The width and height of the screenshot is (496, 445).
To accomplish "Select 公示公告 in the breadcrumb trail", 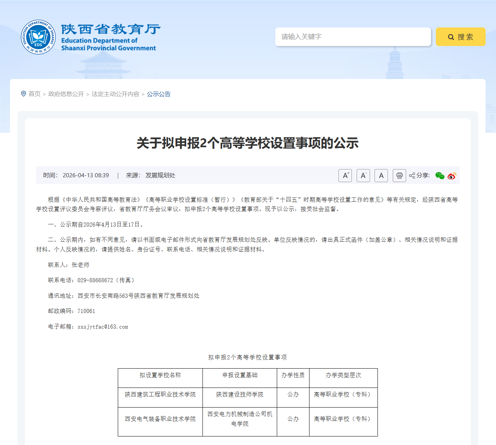I will tap(159, 94).
